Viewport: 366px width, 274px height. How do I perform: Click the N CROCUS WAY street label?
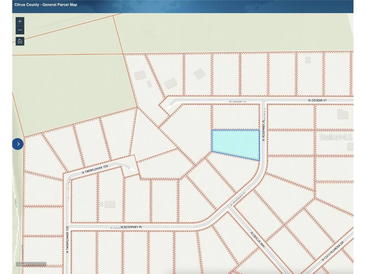(x=258, y=240)
